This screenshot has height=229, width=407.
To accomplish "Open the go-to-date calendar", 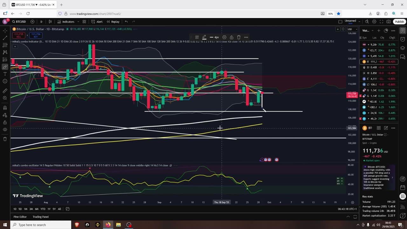I will 67,209.
